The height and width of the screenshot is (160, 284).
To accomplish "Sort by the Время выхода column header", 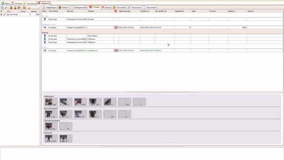I will (x=129, y=11).
